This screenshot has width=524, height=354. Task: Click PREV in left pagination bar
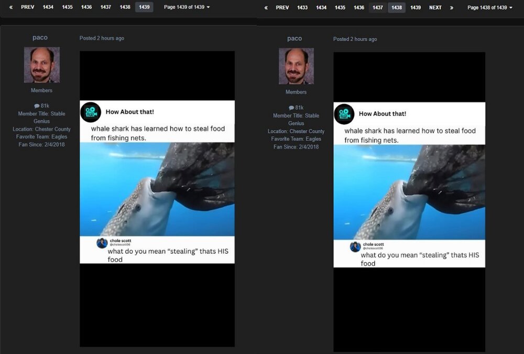[27, 7]
